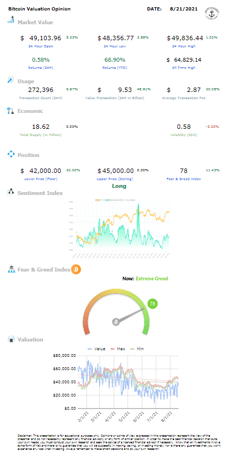Click the Economic section icon
Viewport: 233px width, 456px height.
[10, 111]
